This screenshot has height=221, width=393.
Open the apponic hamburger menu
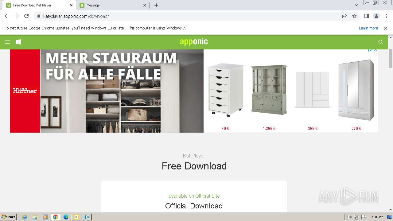pos(7,42)
